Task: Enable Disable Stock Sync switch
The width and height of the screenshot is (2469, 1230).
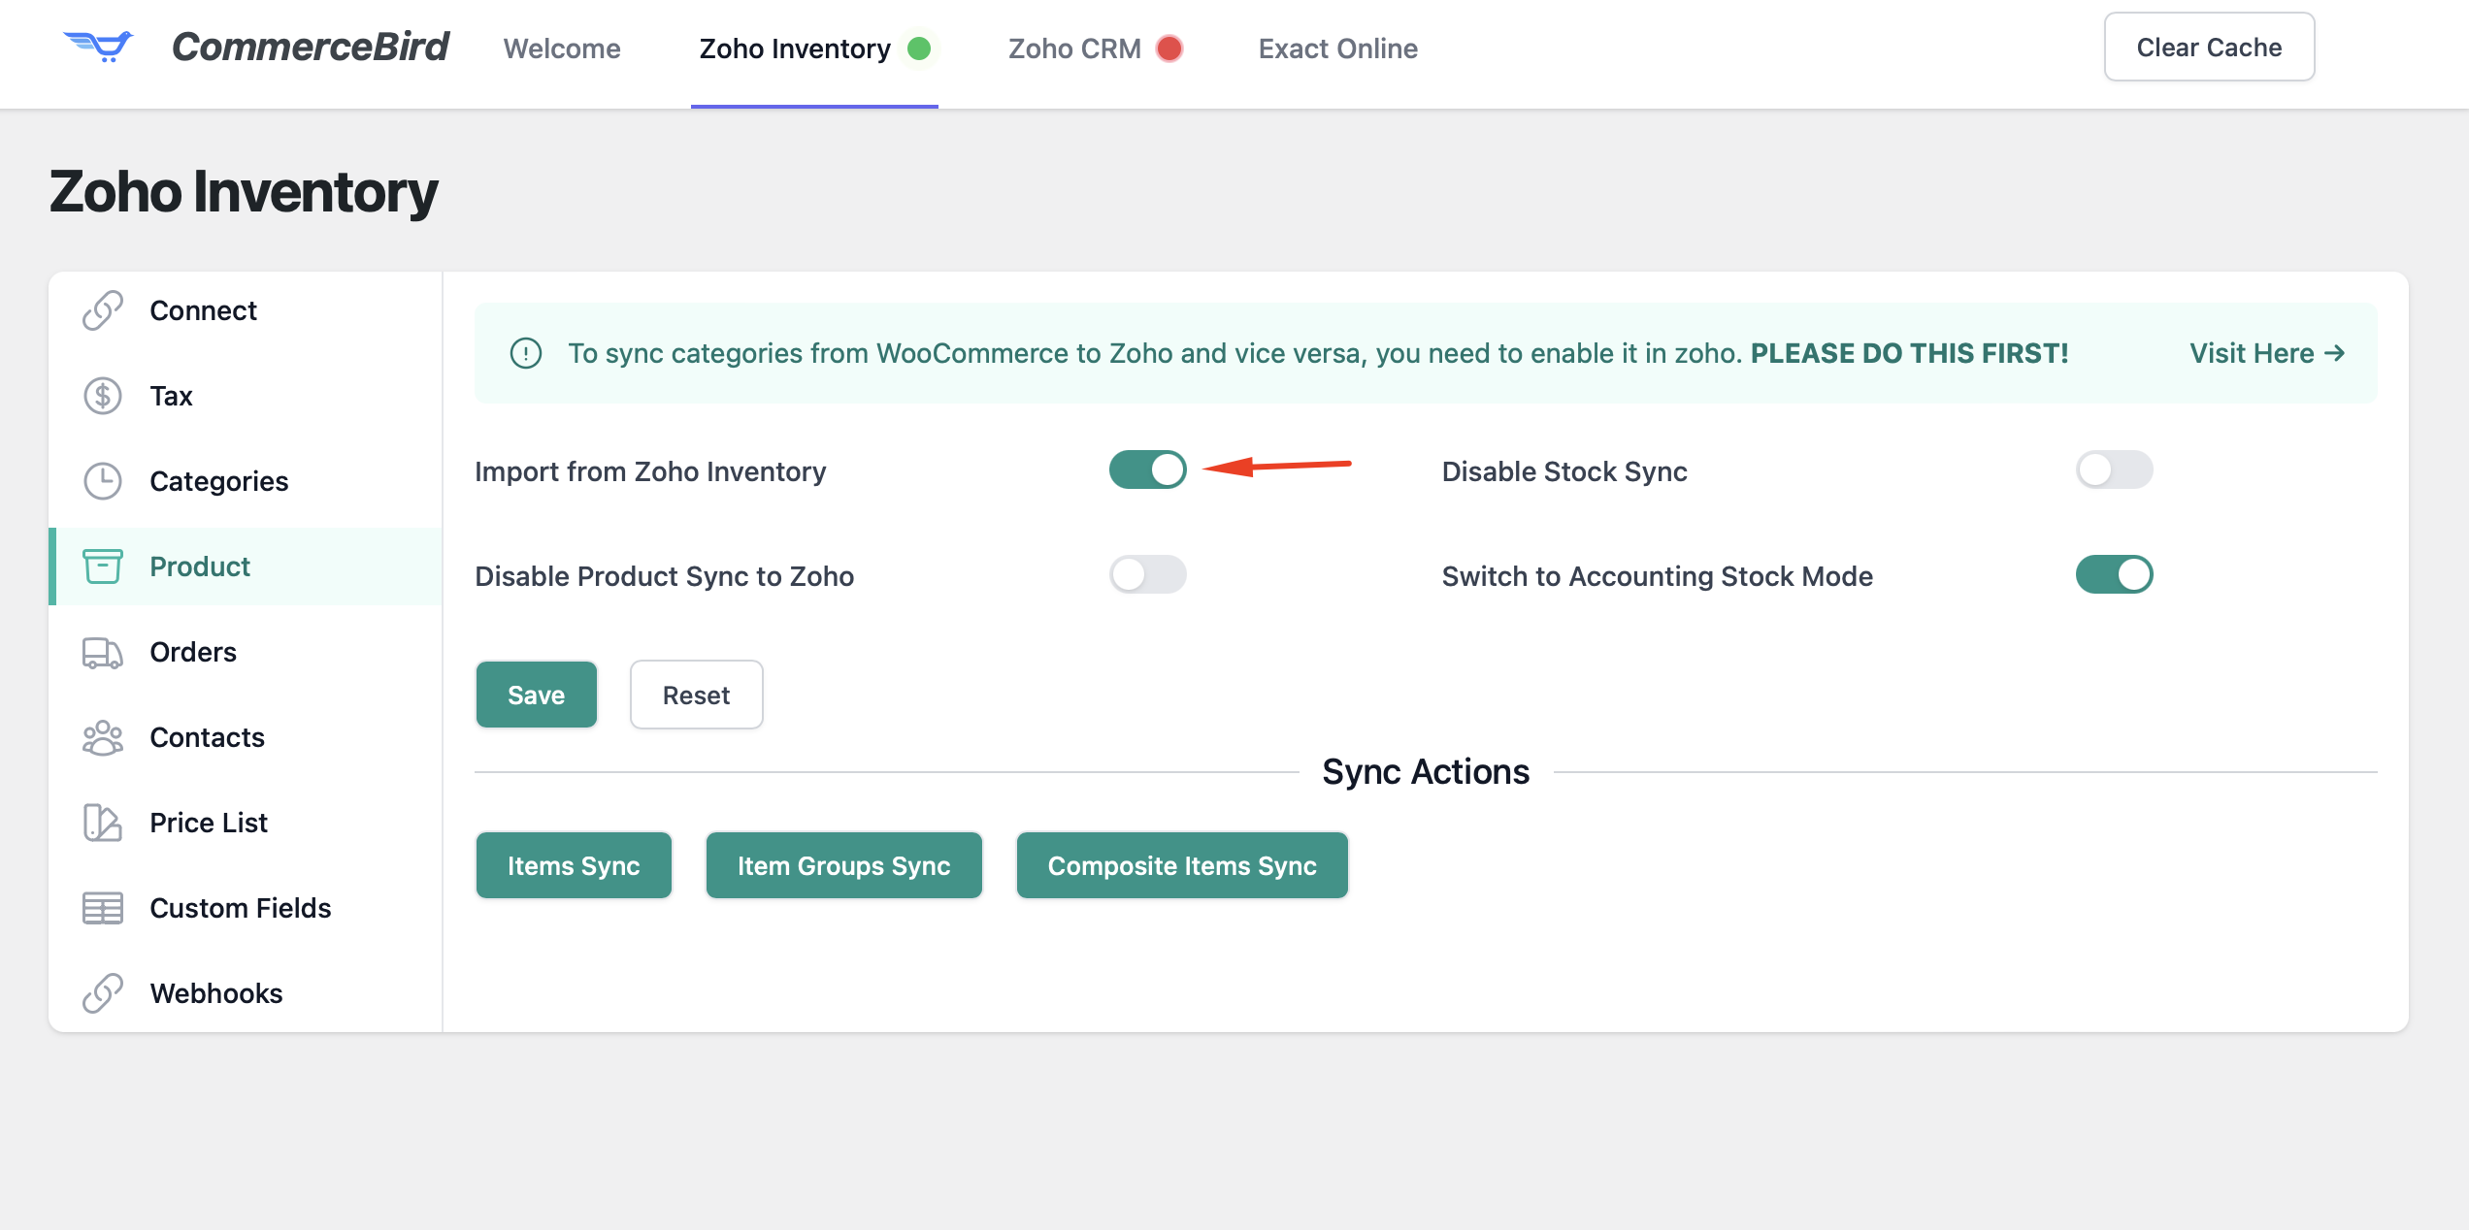Action: pyautogui.click(x=2115, y=469)
